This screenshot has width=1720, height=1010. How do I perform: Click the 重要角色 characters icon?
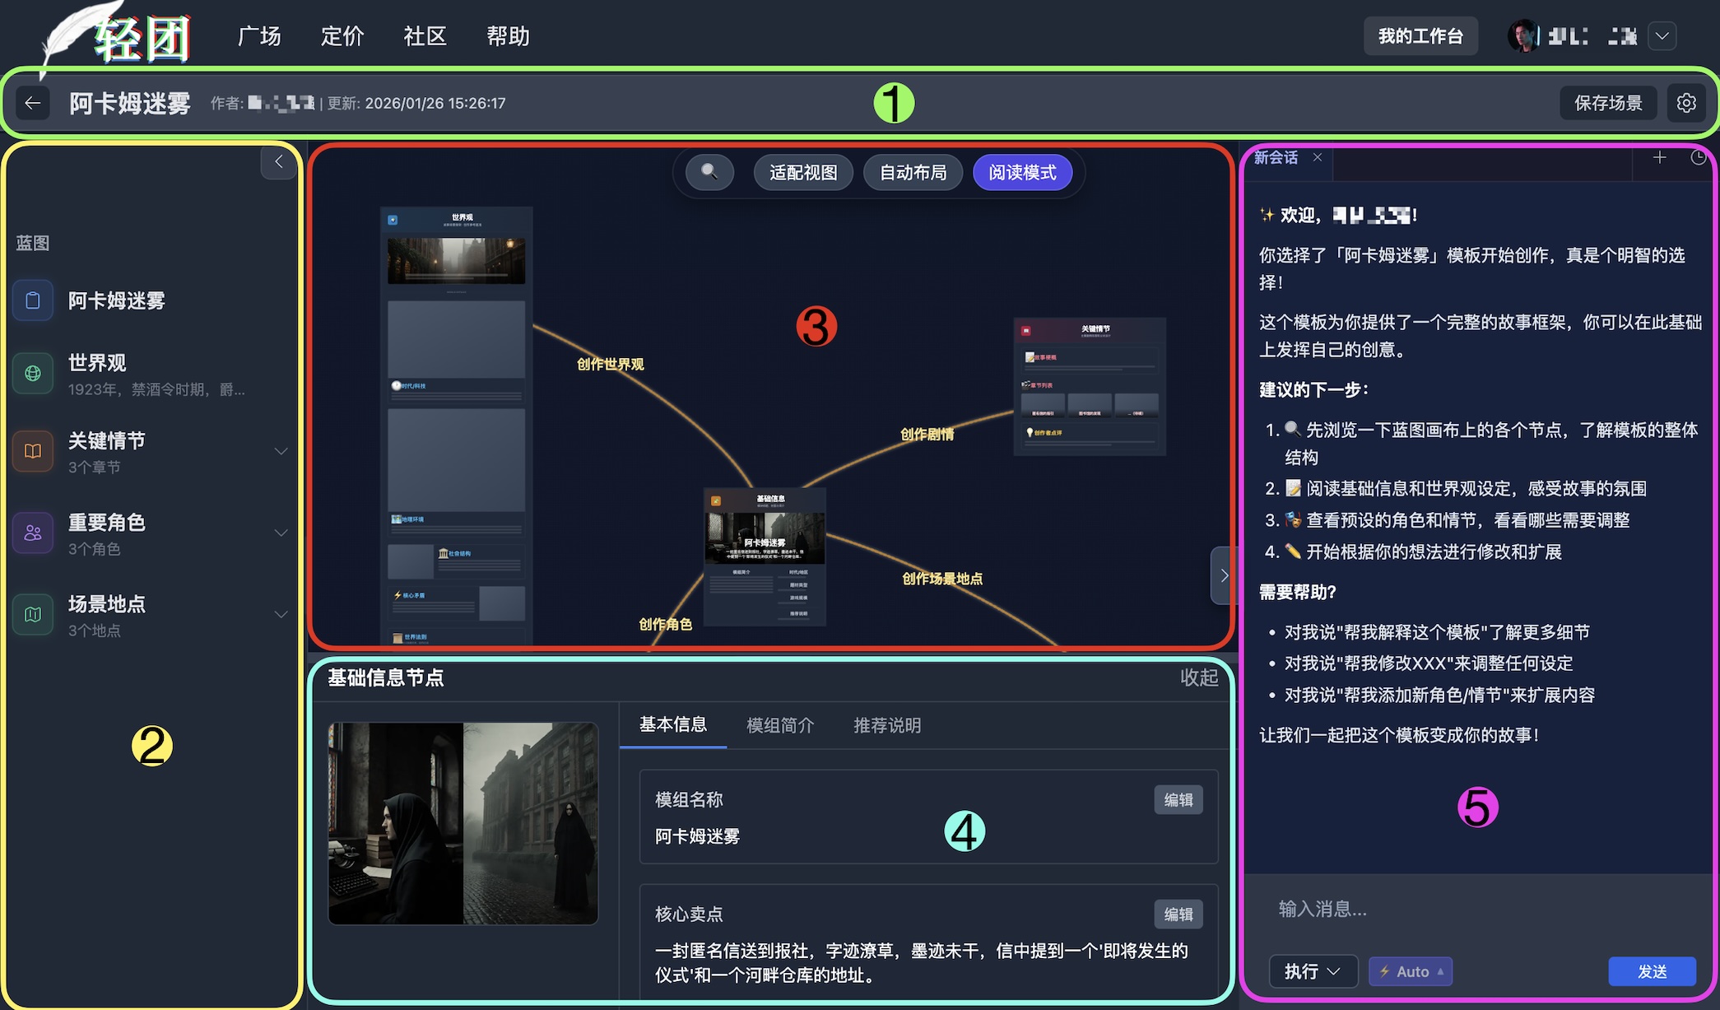coord(33,533)
